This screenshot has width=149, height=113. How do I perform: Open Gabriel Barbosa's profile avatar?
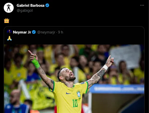pyautogui.click(x=9, y=8)
